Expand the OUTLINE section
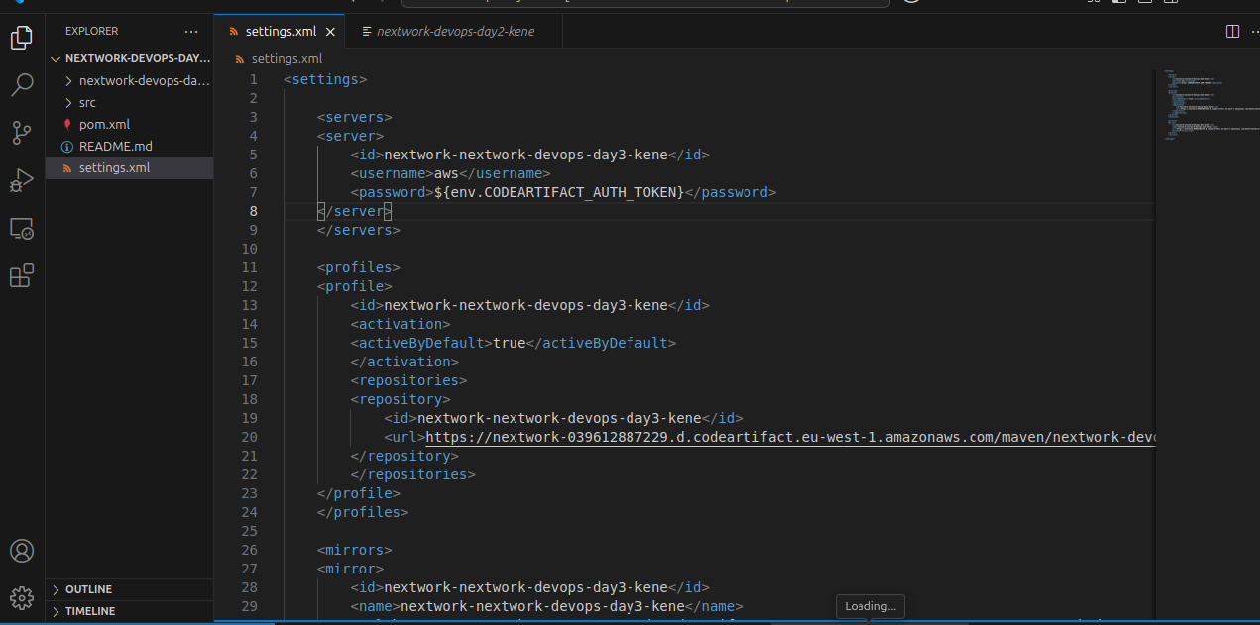This screenshot has width=1260, height=625. pos(129,589)
